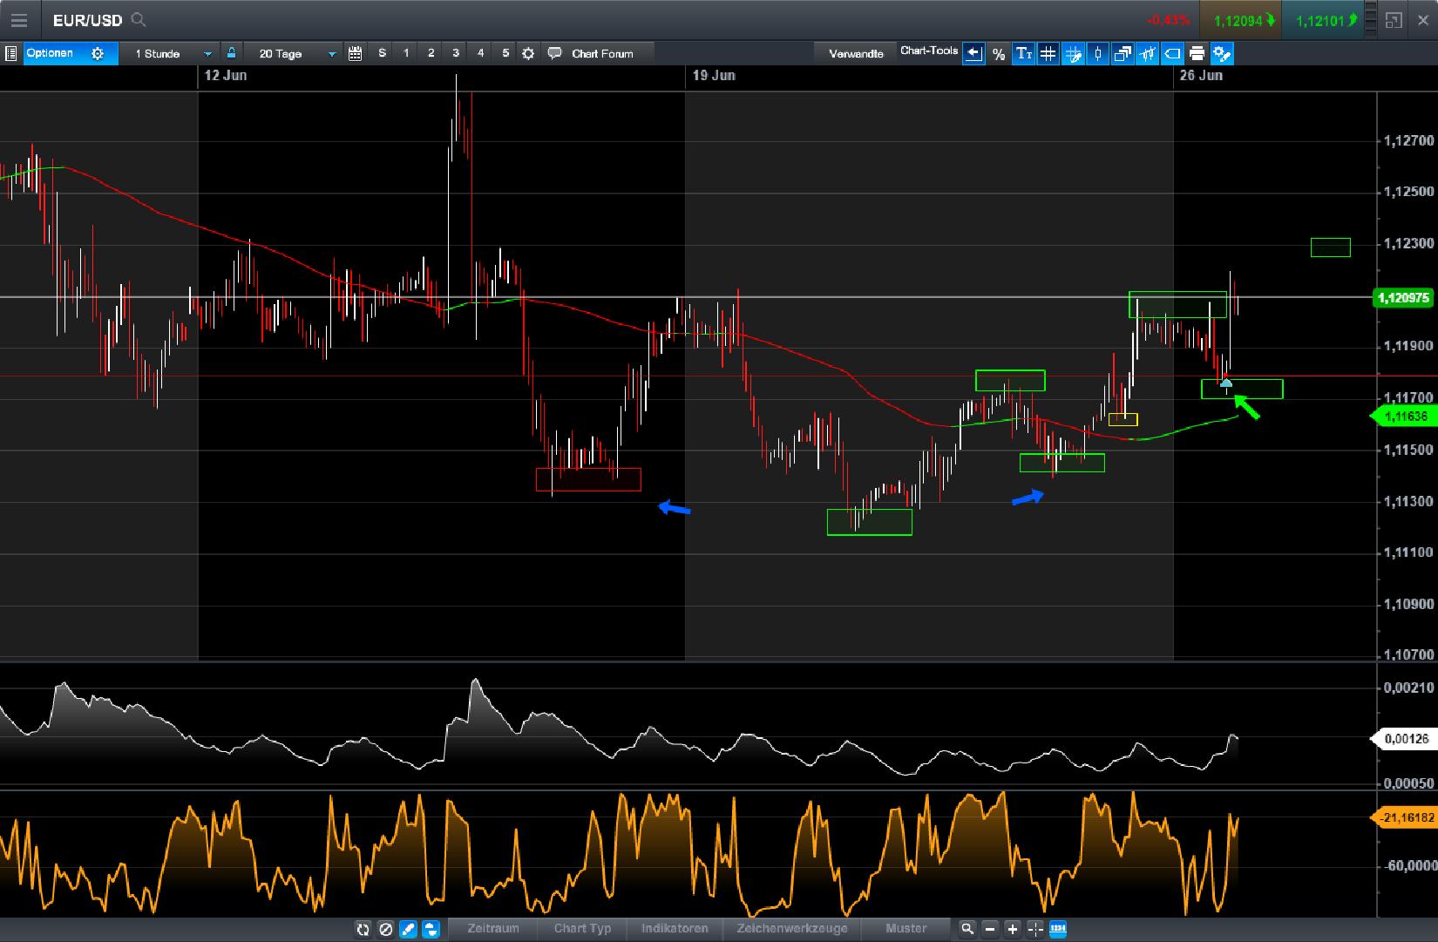Open the calendar icon in the toolbar
The height and width of the screenshot is (942, 1438).
(x=355, y=53)
